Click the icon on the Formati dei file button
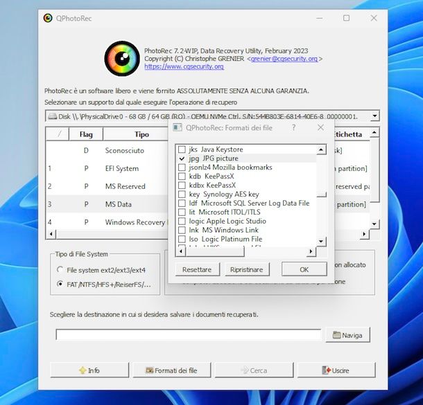Viewport: 423px width, 405px height. tap(150, 370)
